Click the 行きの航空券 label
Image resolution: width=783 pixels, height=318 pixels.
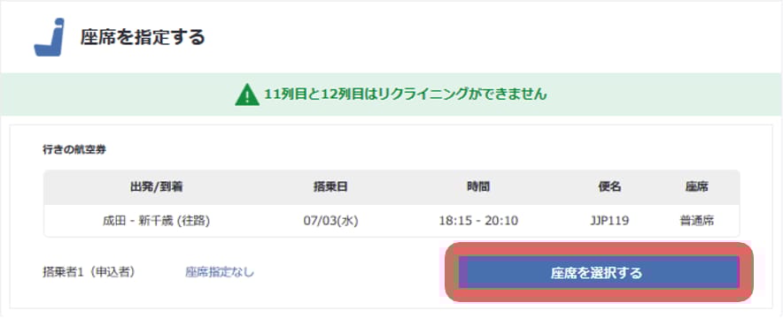pyautogui.click(x=74, y=150)
